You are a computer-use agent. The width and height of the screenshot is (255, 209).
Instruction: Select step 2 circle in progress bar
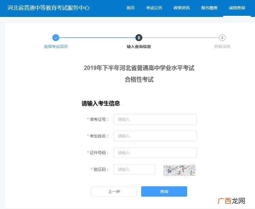coord(139,38)
